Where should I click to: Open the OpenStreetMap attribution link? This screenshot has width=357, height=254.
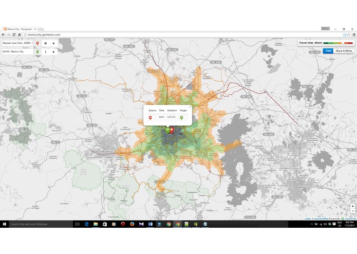pos(321,219)
